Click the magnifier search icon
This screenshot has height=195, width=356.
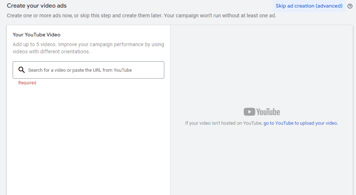21,70
